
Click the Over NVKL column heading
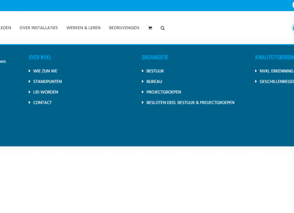[x=40, y=57]
